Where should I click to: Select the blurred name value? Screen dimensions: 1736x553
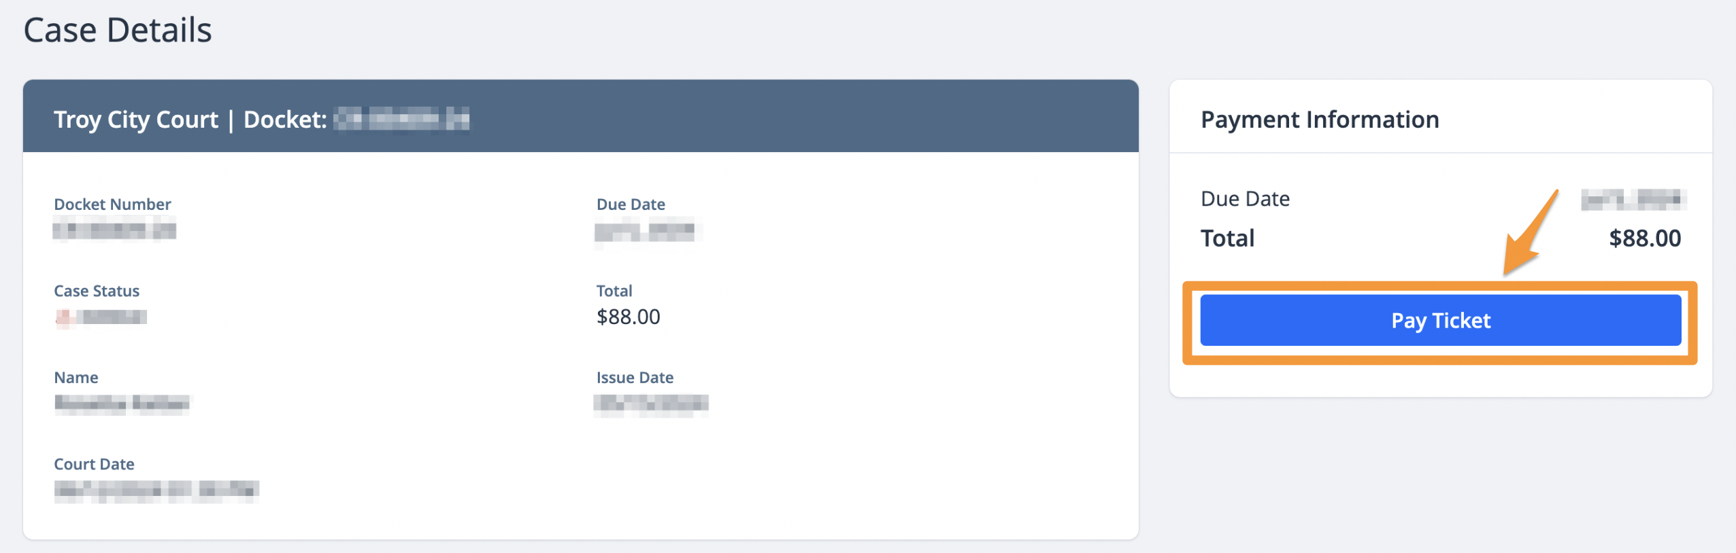pyautogui.click(x=121, y=404)
